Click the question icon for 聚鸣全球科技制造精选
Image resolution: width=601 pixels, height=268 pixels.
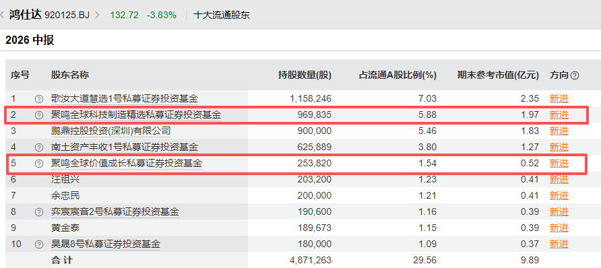coord(38,115)
